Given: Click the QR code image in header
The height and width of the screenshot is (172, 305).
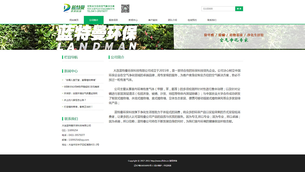Looking at the screenshot, I should [x=125, y=9].
